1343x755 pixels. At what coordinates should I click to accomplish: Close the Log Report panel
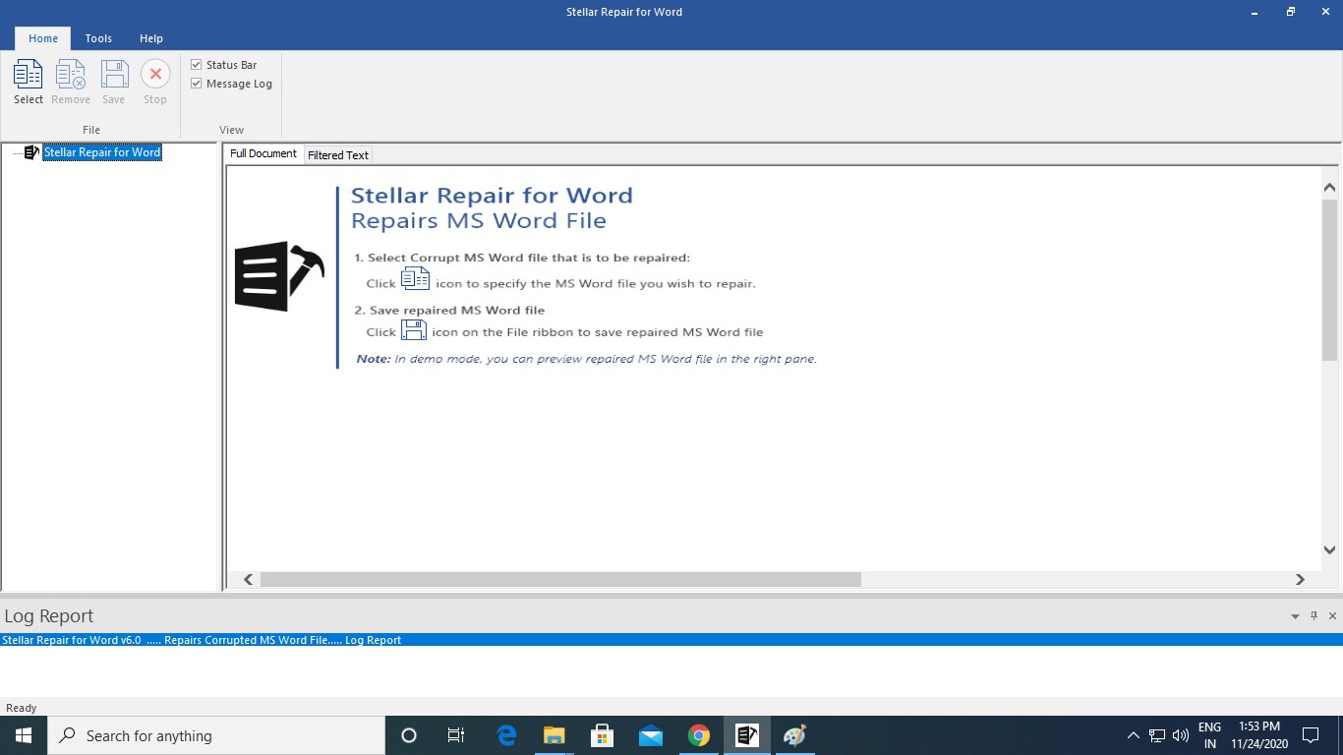(x=1332, y=616)
